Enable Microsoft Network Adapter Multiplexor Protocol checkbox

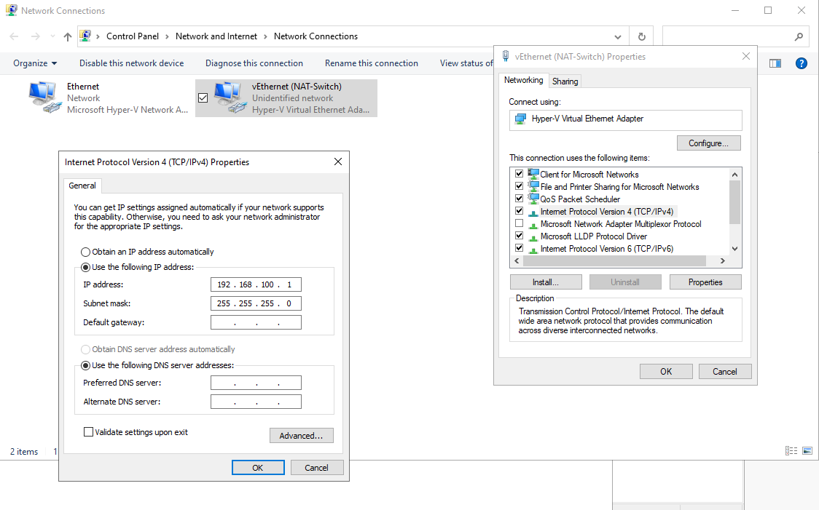[x=520, y=223]
